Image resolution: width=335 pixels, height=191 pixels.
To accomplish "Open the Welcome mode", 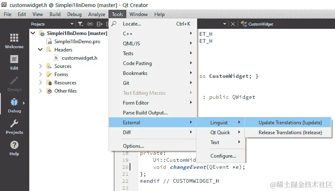I will pos(14,41).
